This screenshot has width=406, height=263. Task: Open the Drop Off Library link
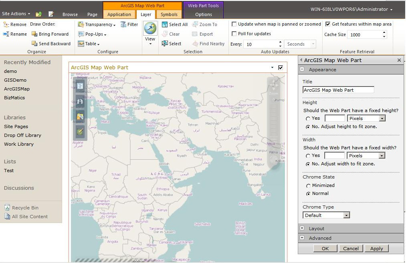click(22, 135)
